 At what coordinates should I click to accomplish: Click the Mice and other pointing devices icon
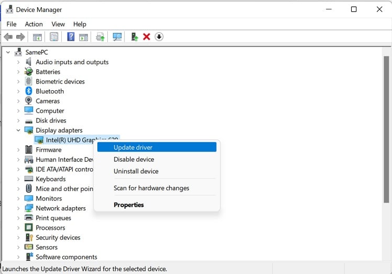pyautogui.click(x=29, y=188)
